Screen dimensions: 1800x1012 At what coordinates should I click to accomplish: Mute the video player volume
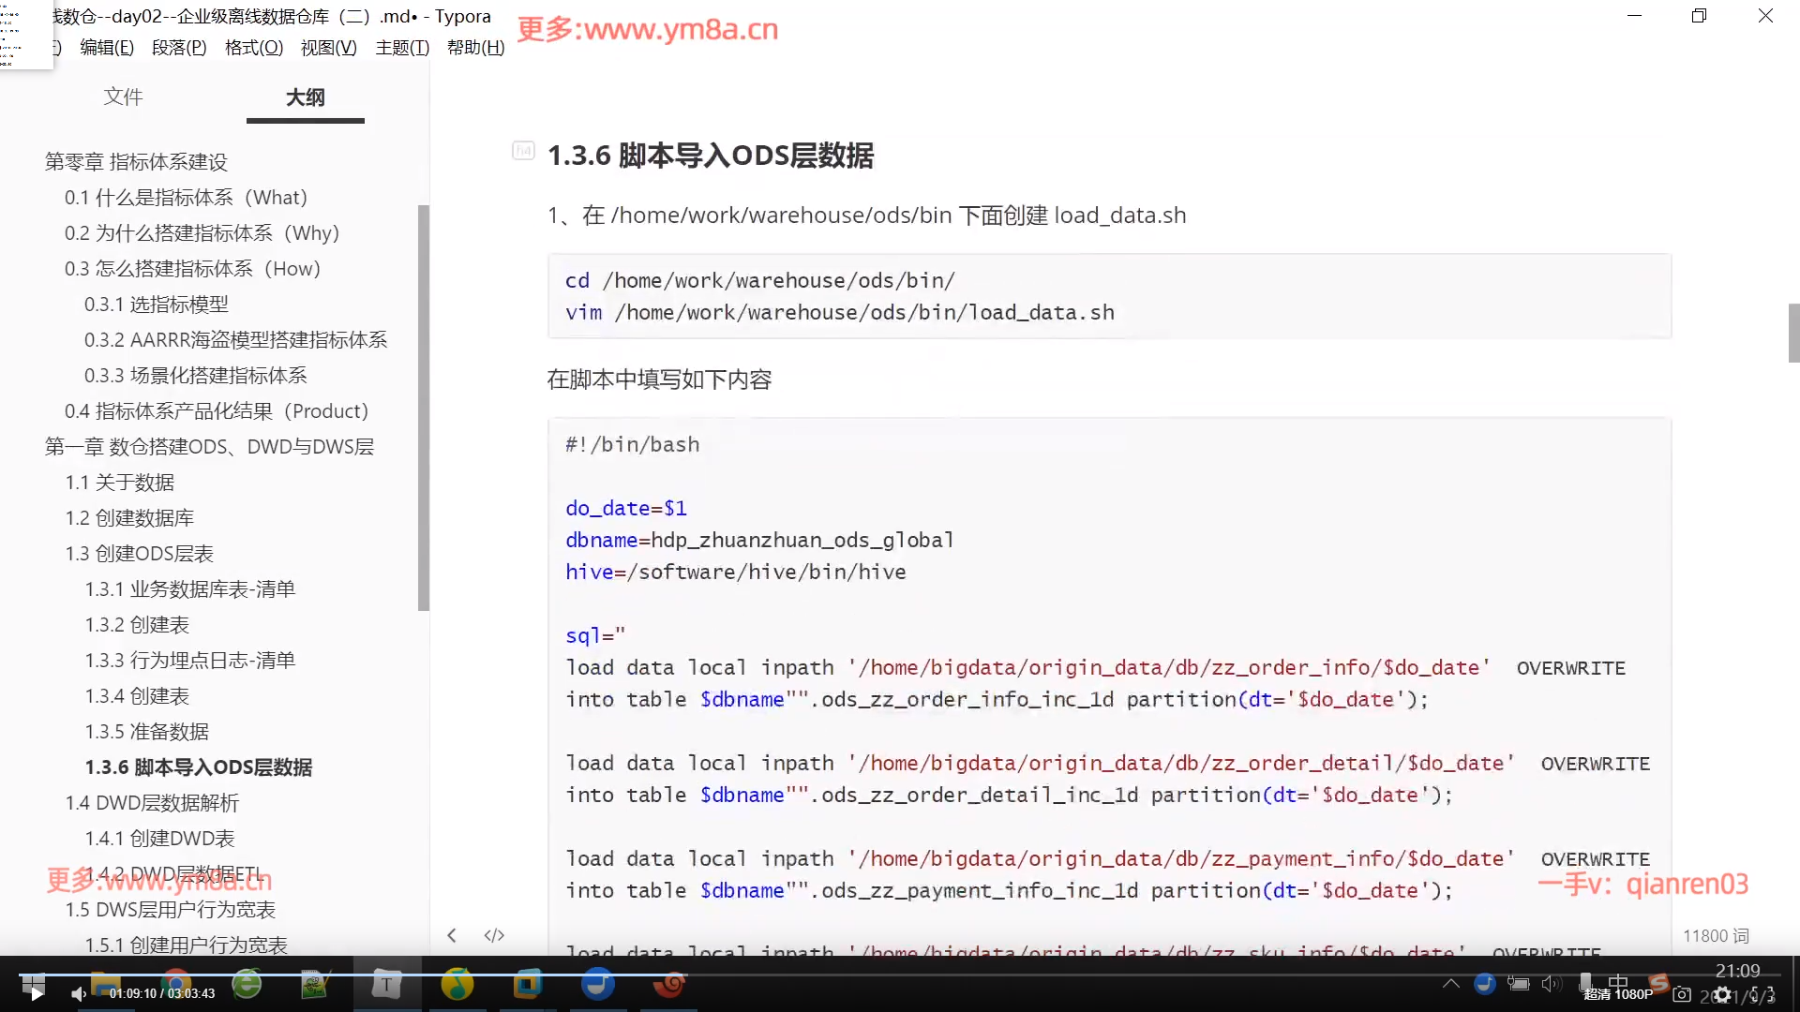pyautogui.click(x=79, y=993)
